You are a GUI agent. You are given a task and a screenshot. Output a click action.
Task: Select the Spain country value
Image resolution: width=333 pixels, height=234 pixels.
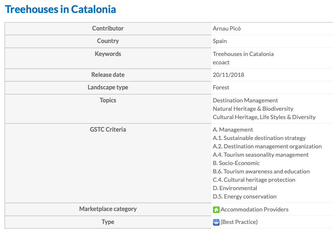[x=220, y=41]
